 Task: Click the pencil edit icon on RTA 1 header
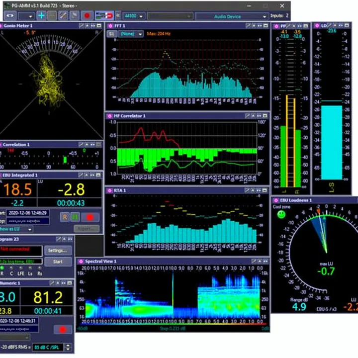pos(247,190)
